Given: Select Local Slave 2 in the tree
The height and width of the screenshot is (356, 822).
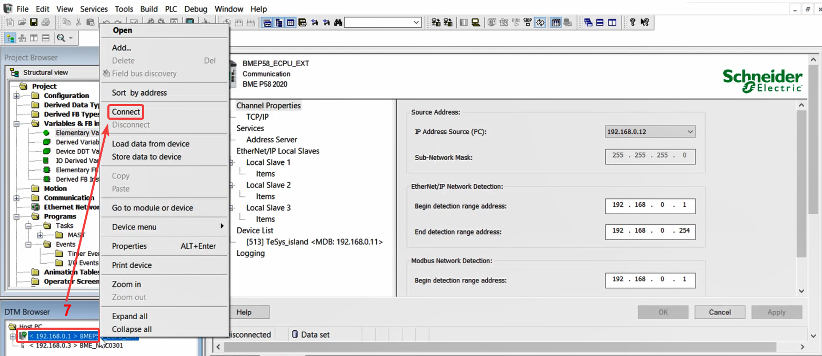Looking at the screenshot, I should click(268, 185).
